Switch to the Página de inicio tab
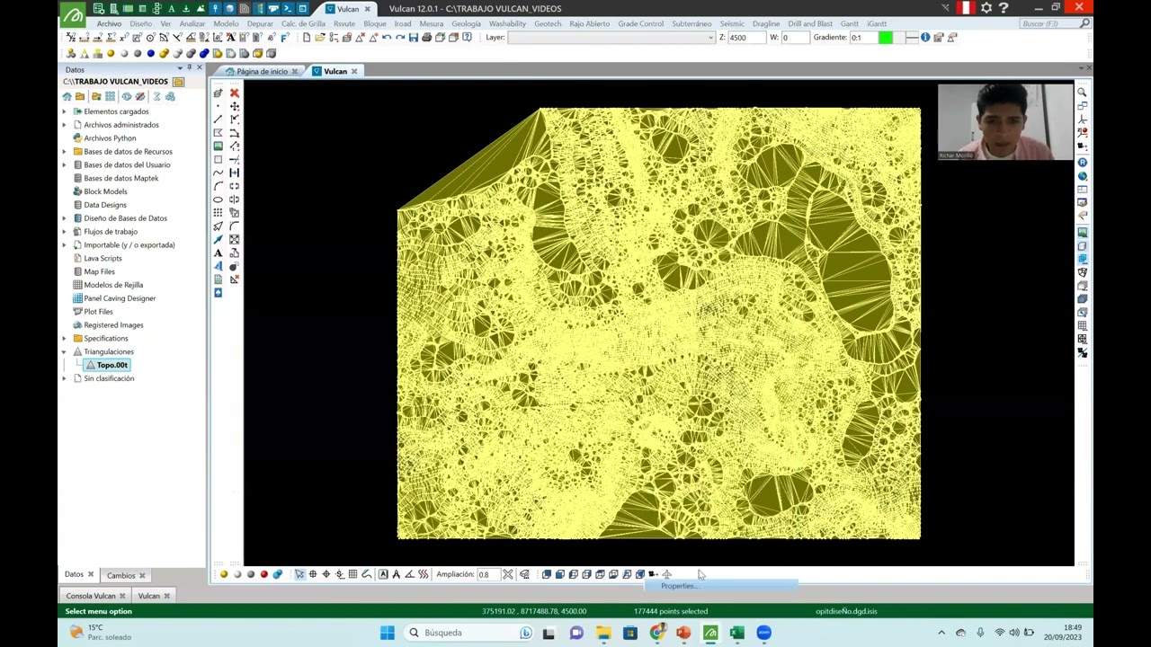The image size is (1151, 647). [x=262, y=72]
